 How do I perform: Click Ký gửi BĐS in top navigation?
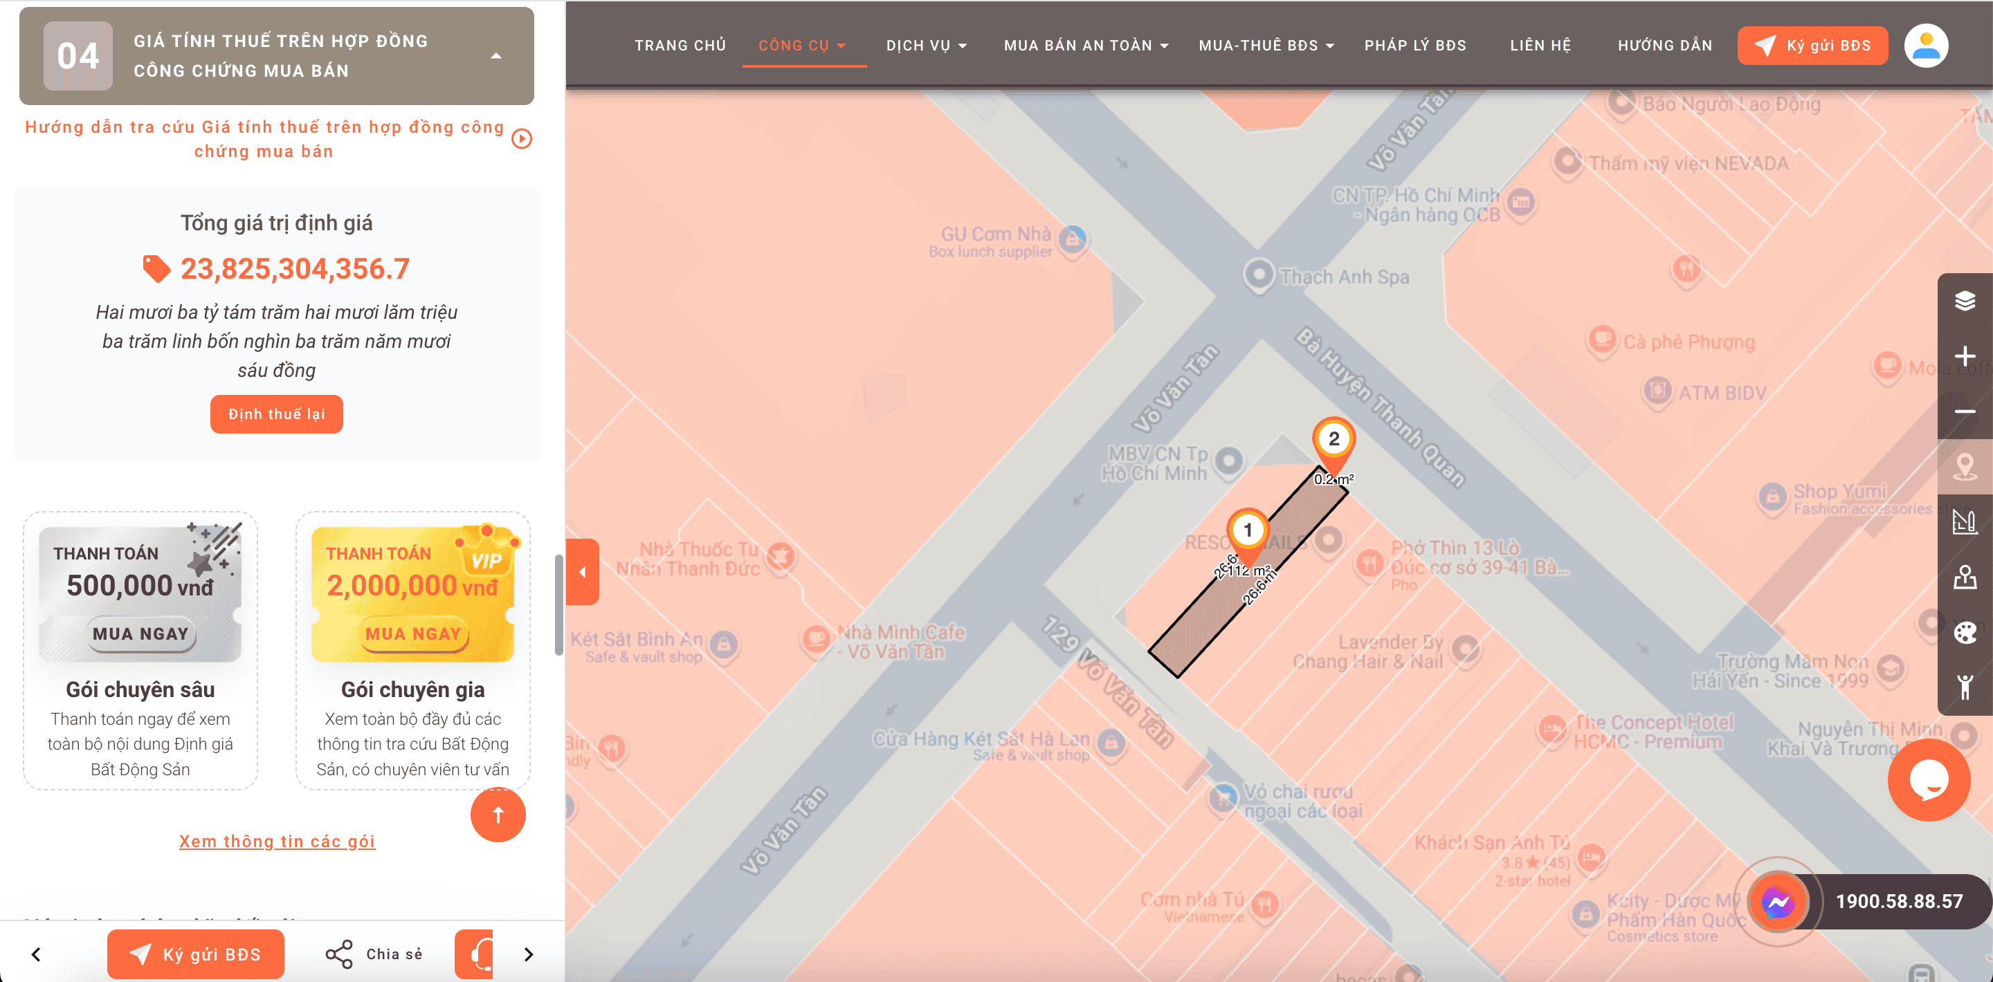coord(1812,46)
